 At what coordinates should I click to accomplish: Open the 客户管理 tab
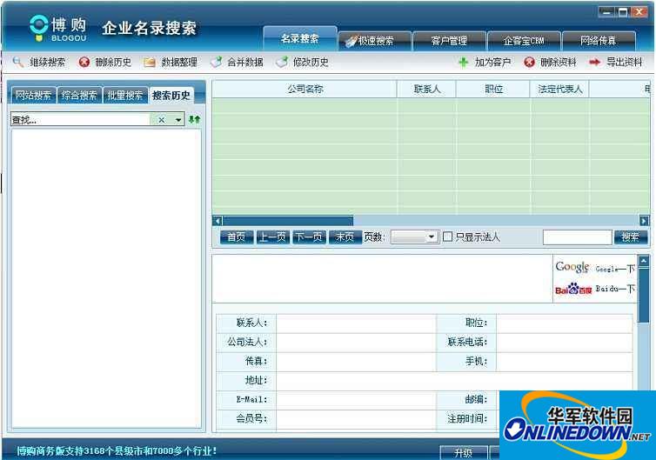pos(449,41)
